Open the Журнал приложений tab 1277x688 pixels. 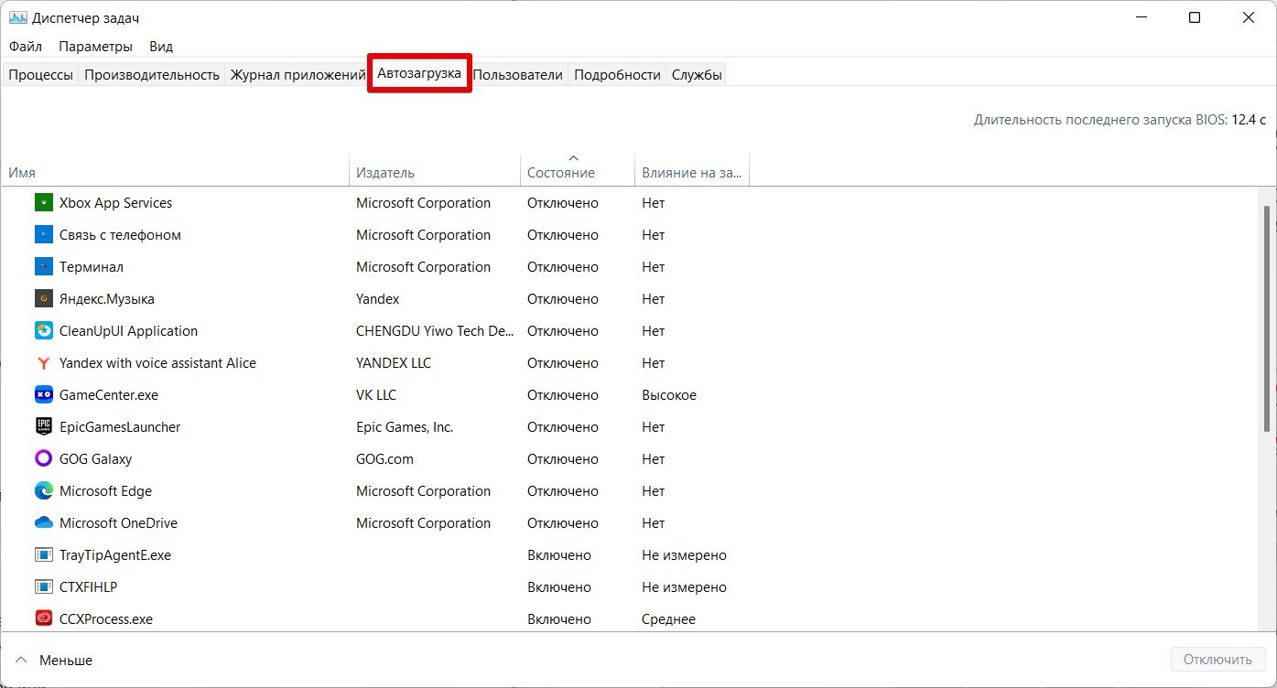pyautogui.click(x=298, y=75)
